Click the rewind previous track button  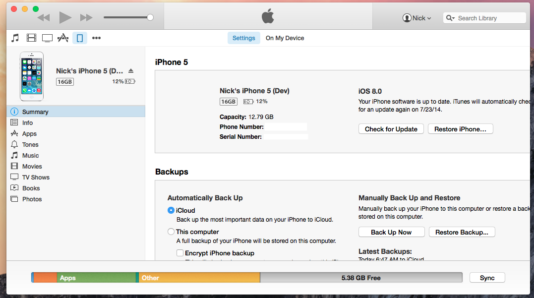pos(44,18)
